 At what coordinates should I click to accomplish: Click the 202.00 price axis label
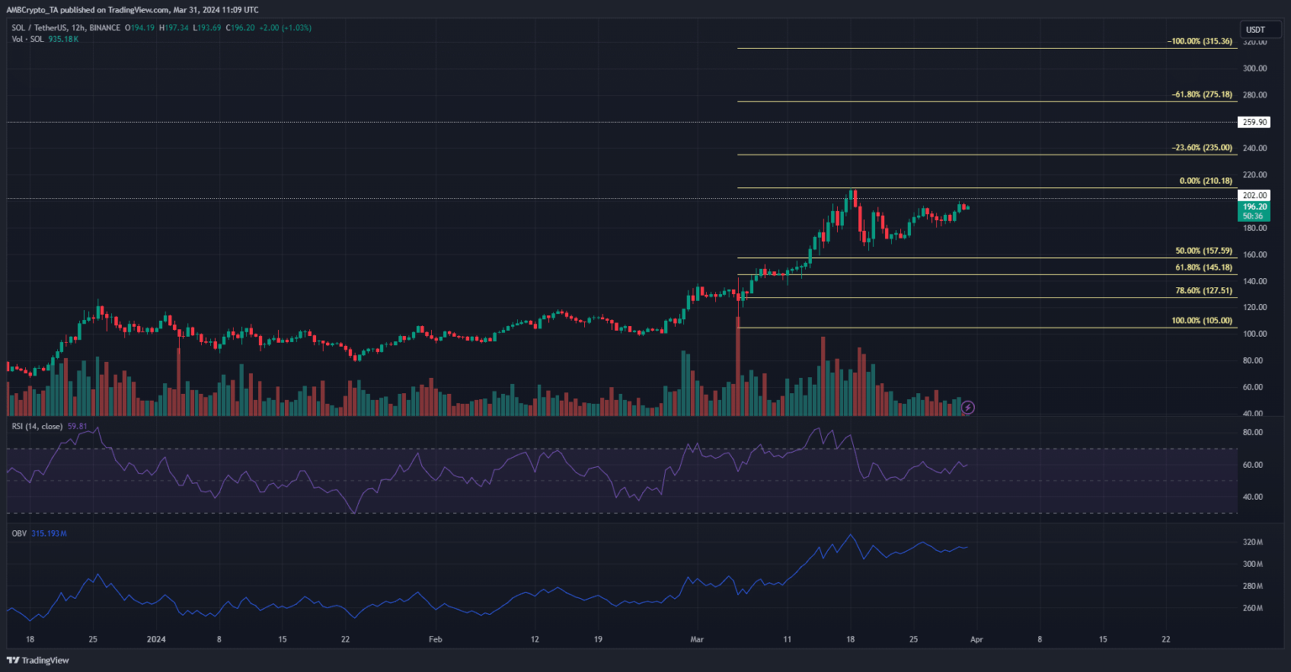[x=1253, y=196]
